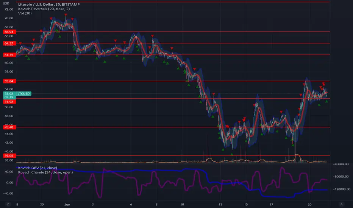Click the date axis label 3
This screenshot has height=208, width=353.
click(x=93, y=204)
